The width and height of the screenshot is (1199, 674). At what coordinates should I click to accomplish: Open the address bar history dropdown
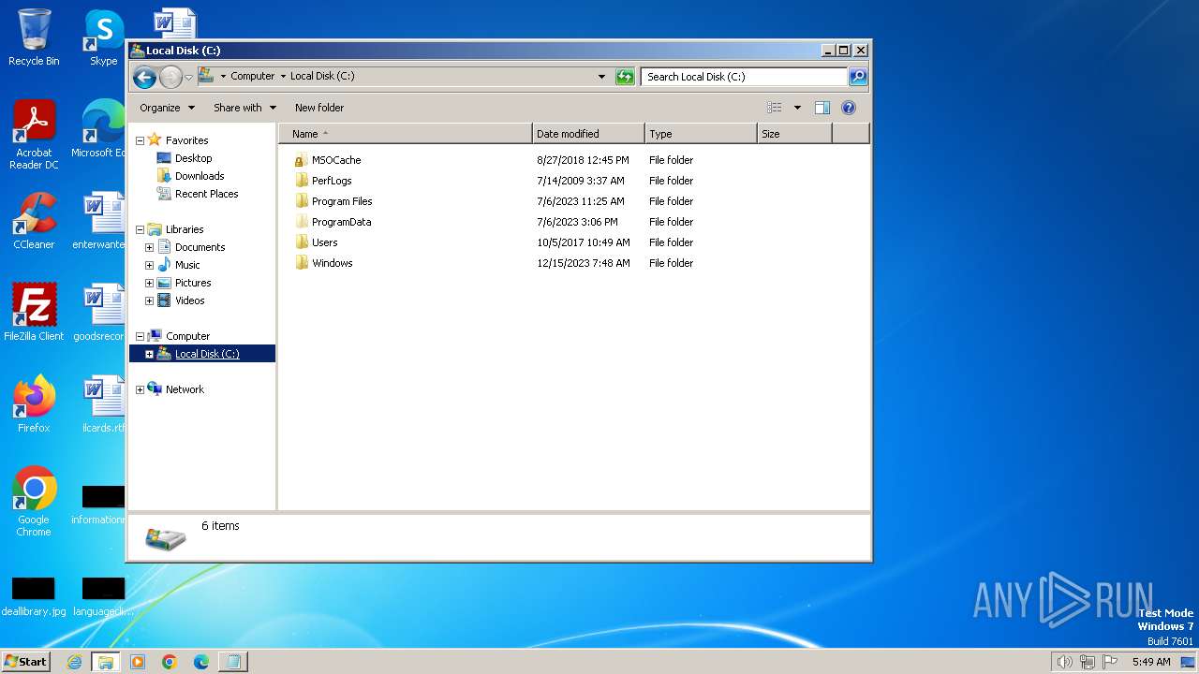click(601, 77)
